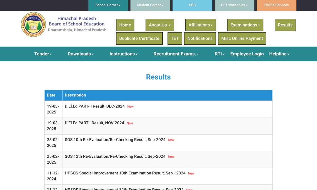317x190 pixels.
Task: Open the School Corner dropdown
Action: pos(108,5)
